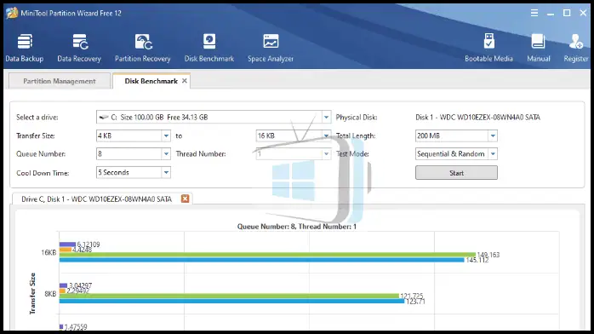Launch the Data Recovery tool

click(x=79, y=49)
